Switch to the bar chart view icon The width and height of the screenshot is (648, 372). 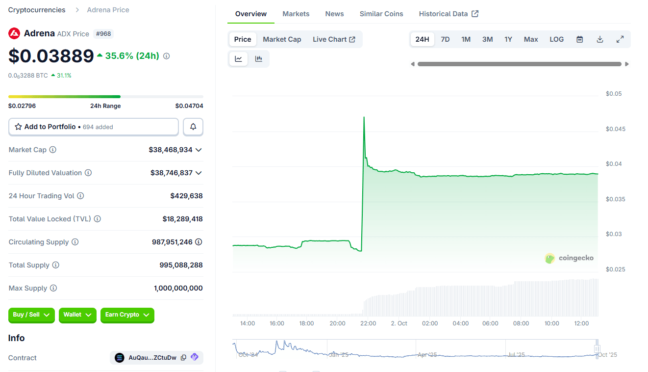click(259, 58)
